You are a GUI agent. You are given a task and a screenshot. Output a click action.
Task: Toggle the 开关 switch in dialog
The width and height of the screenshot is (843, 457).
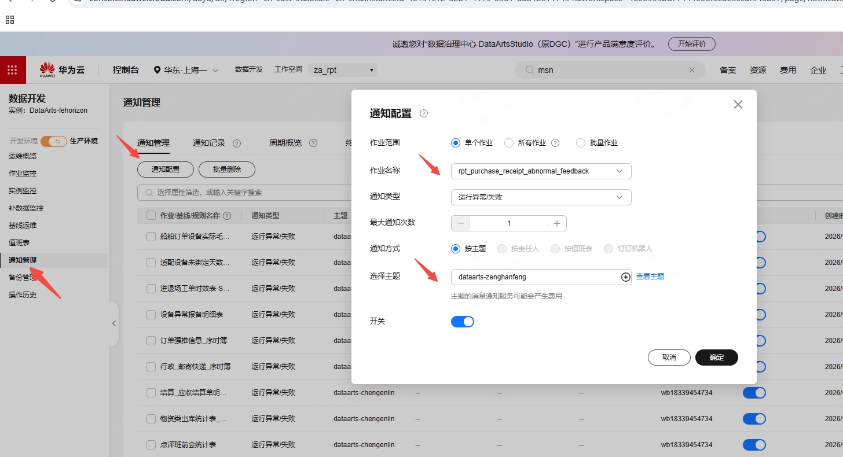[x=463, y=322]
